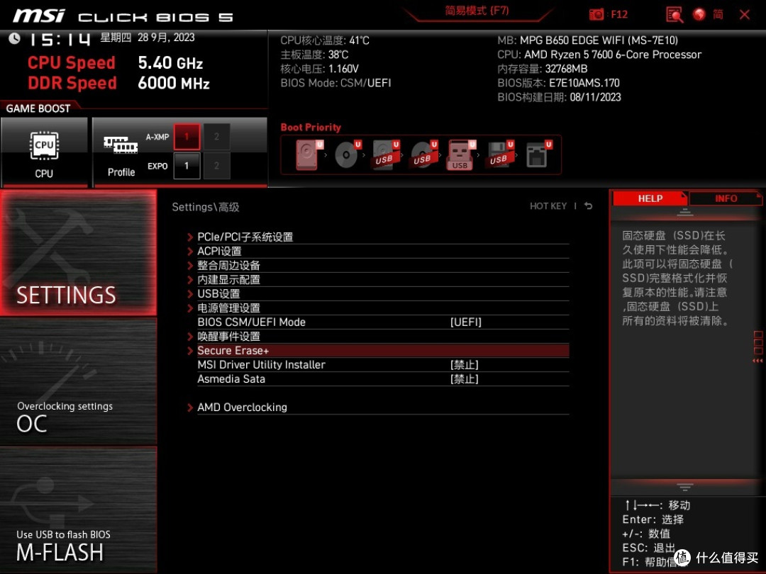Enable EXPO profile 2
Screen dimensions: 766x574
coord(216,166)
